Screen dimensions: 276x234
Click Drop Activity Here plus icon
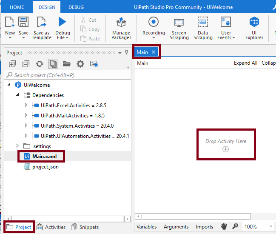pyautogui.click(x=225, y=149)
